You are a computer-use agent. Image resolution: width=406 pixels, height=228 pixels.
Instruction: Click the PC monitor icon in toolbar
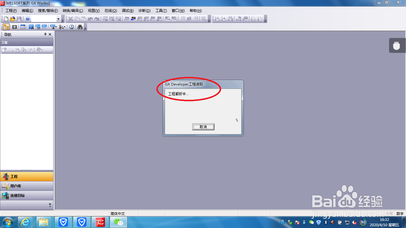click(204, 19)
